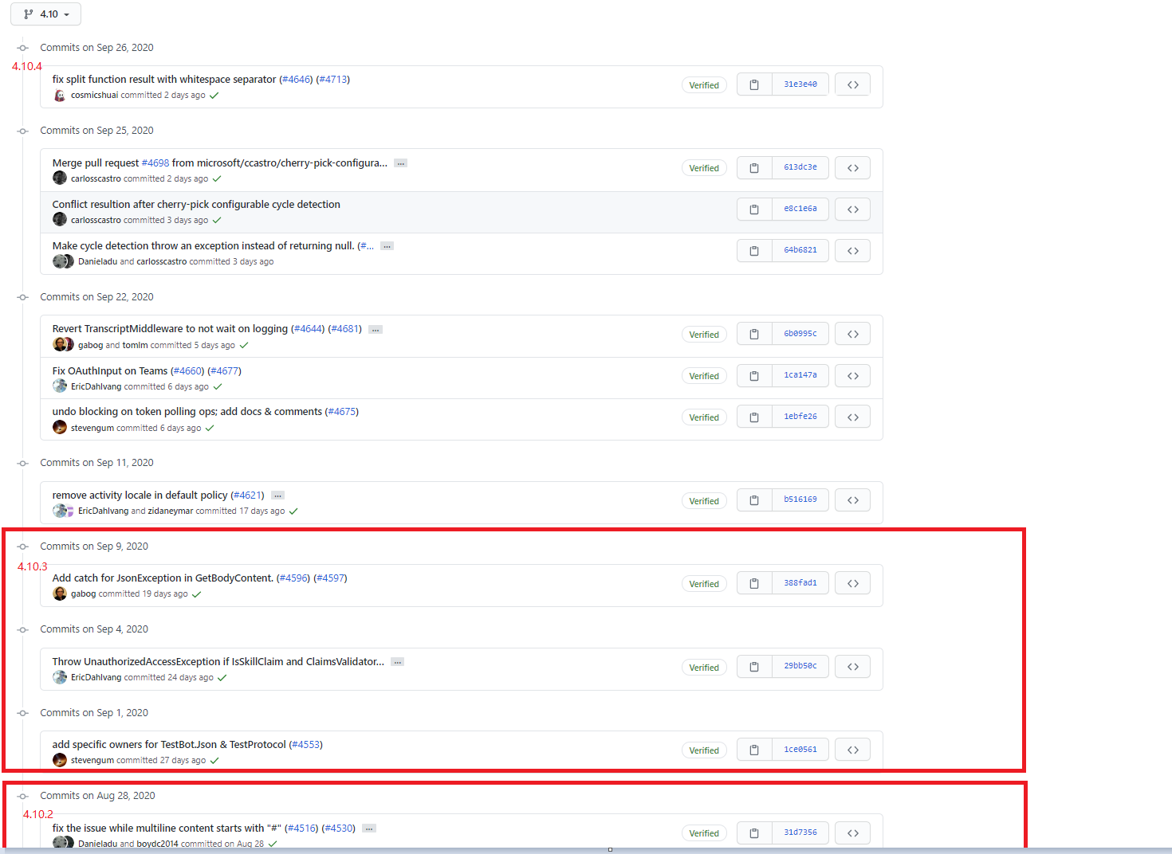Click cosmicshuai's avatar on the top commit
Image resolution: width=1172 pixels, height=854 pixels.
pyautogui.click(x=59, y=95)
